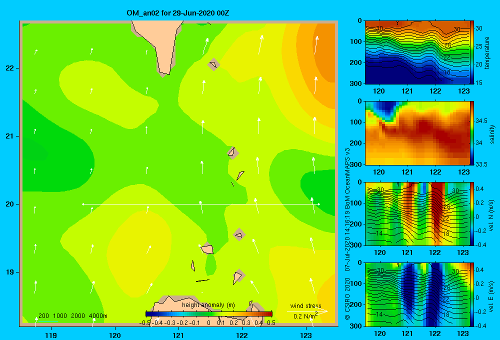Click the 15 tick on temperature scale
The width and height of the screenshot is (500, 340).
point(479,82)
